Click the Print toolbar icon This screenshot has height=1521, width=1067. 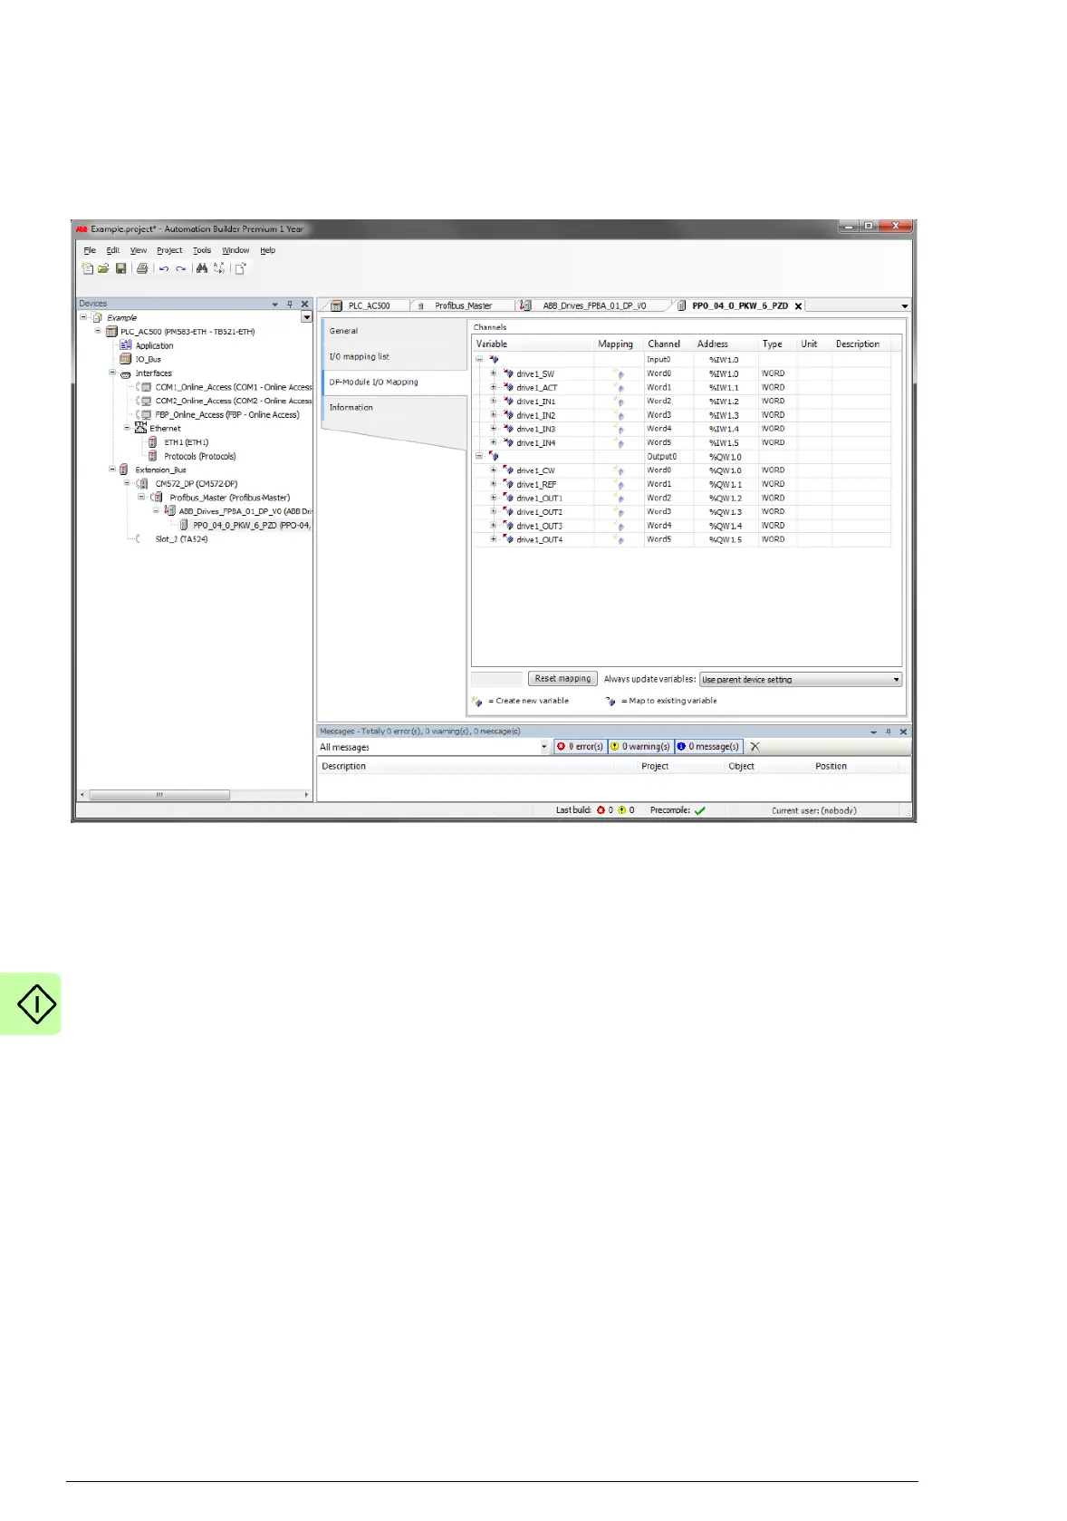click(x=142, y=268)
